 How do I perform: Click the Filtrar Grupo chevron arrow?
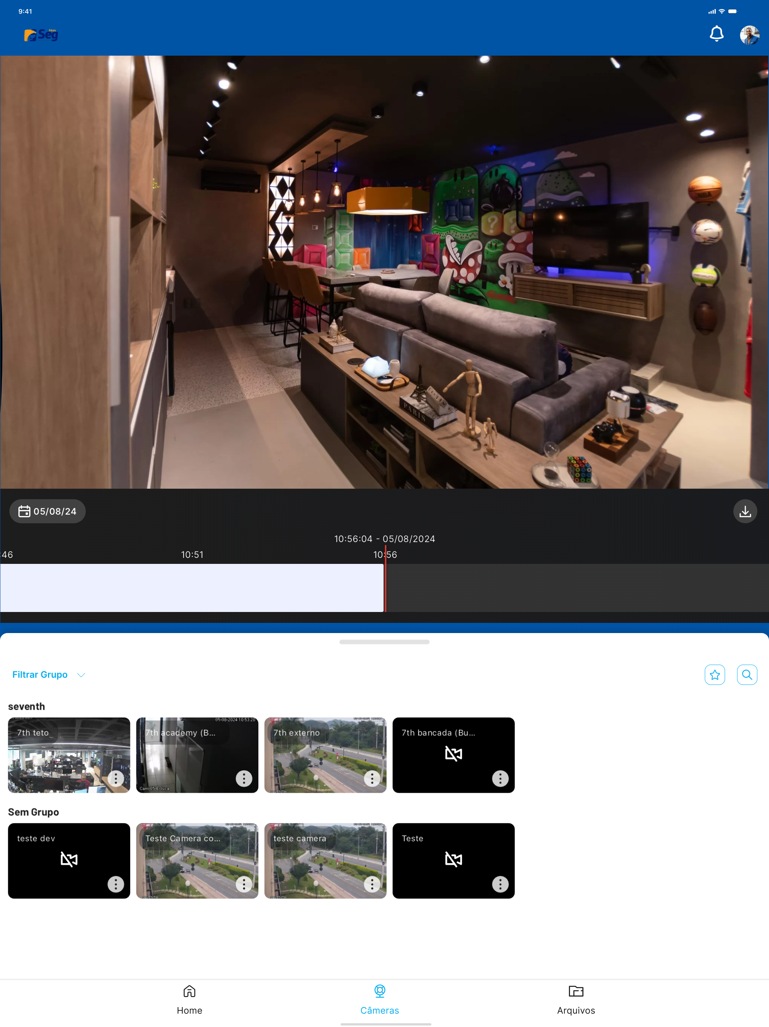point(81,675)
